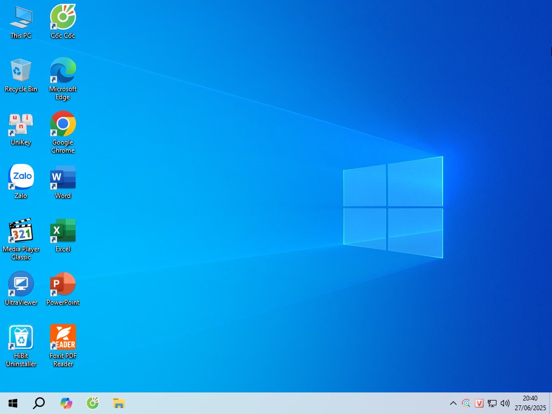Image resolution: width=552 pixels, height=414 pixels.
Task: Open File Explorer from the taskbar
Action: [x=119, y=403]
